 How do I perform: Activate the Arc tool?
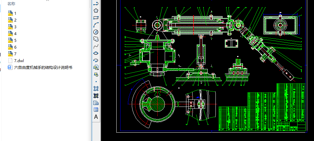(x=96, y=25)
